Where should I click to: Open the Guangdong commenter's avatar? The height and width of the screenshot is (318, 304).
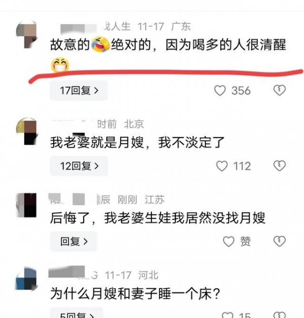pos(27,34)
